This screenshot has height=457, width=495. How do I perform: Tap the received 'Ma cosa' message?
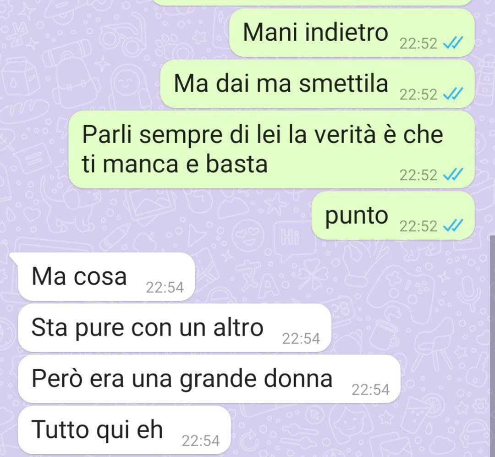click(106, 277)
